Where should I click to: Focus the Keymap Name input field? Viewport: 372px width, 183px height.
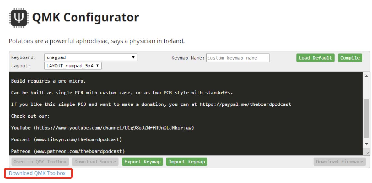pyautogui.click(x=238, y=58)
